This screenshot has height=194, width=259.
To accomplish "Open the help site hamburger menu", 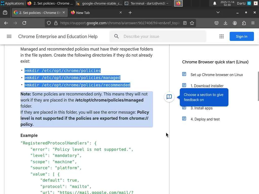I will click(x=9, y=36).
